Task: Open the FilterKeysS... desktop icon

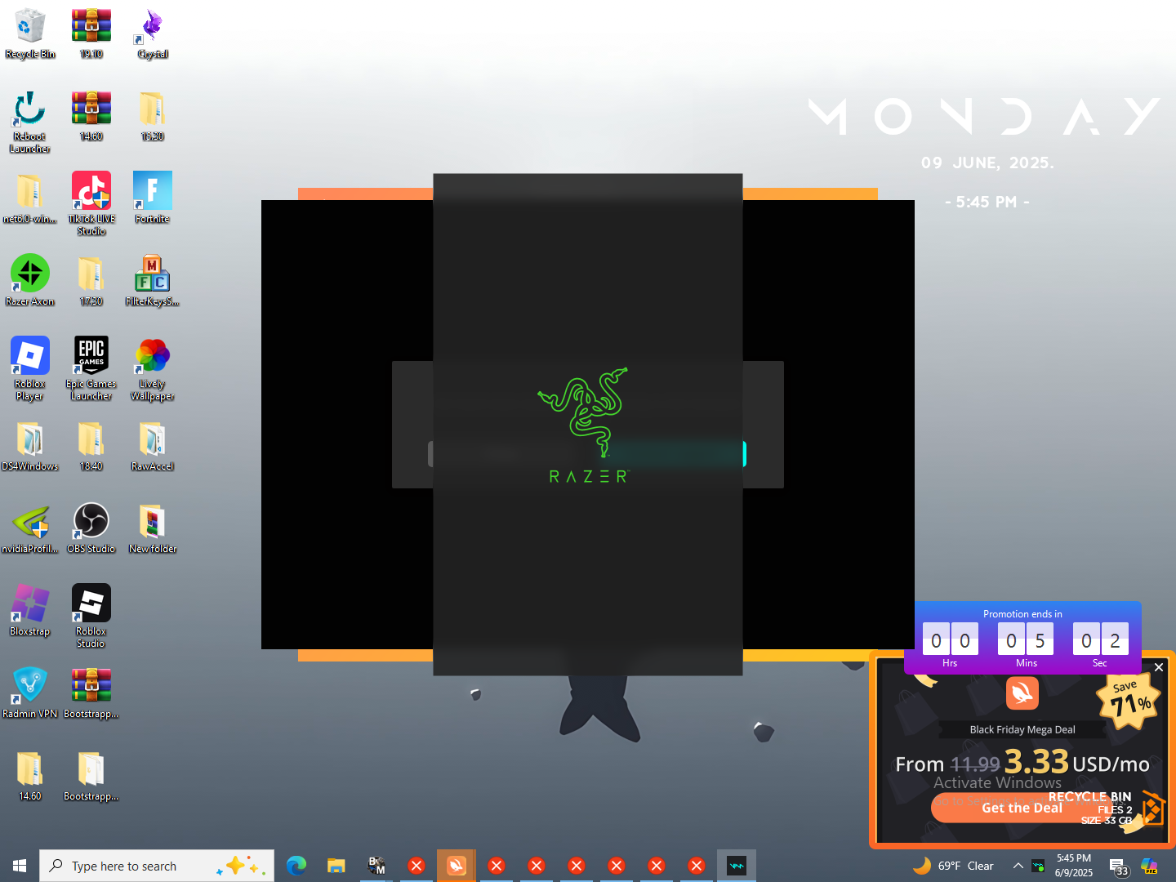Action: [x=153, y=282]
